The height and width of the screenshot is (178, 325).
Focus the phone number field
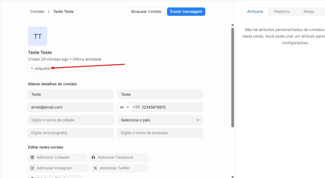171,107
